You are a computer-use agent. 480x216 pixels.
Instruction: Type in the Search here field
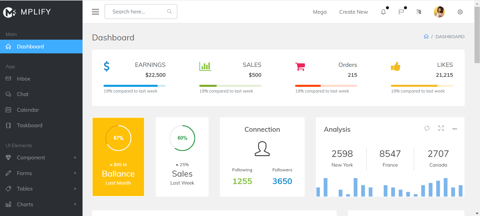pos(138,12)
